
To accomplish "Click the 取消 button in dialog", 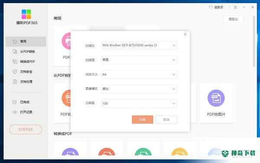I will (166, 120).
